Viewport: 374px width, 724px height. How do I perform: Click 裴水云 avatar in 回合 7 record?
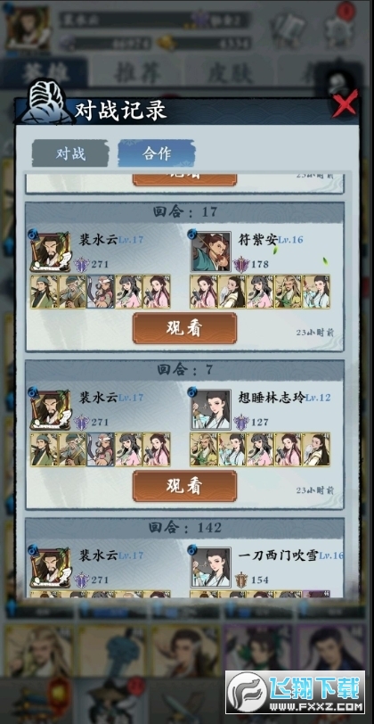[x=50, y=410]
